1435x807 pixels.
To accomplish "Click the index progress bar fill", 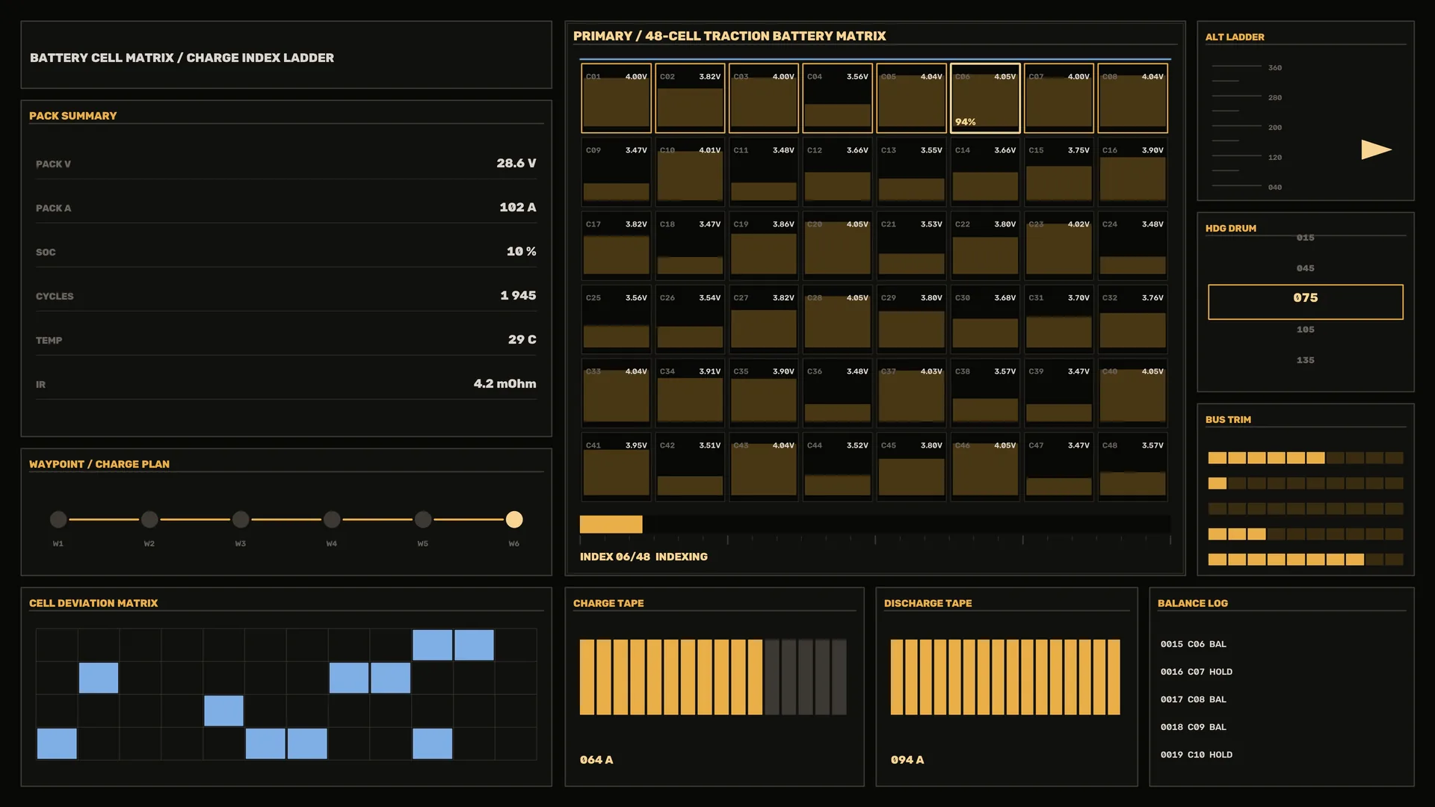I will coord(611,524).
